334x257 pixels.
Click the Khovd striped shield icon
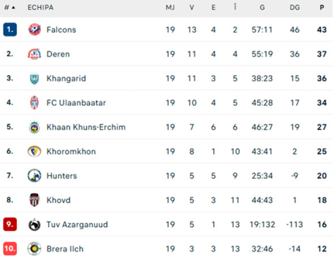[x=35, y=200]
